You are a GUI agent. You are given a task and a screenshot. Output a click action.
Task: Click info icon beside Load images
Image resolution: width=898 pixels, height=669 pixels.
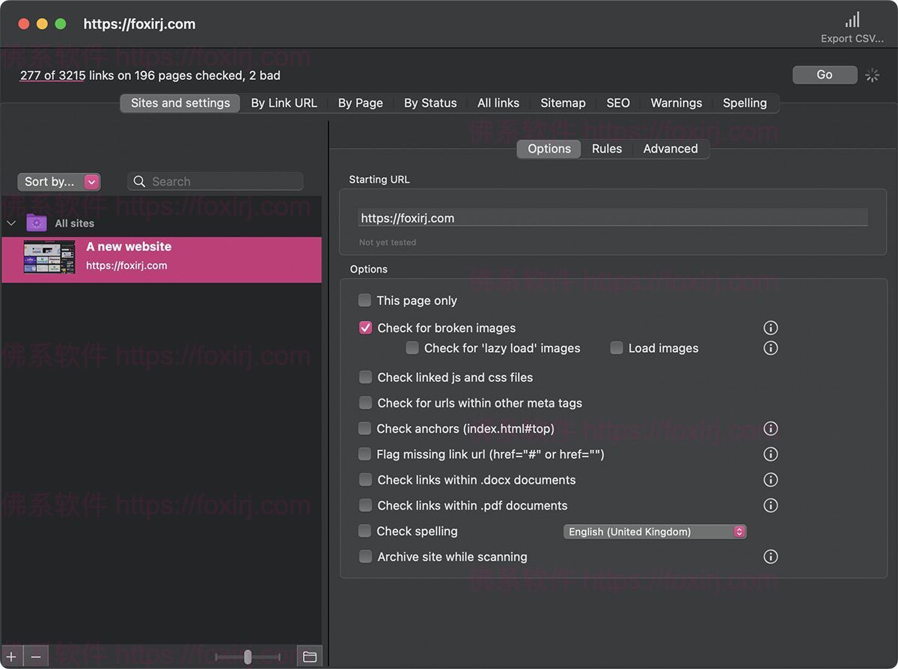(770, 348)
